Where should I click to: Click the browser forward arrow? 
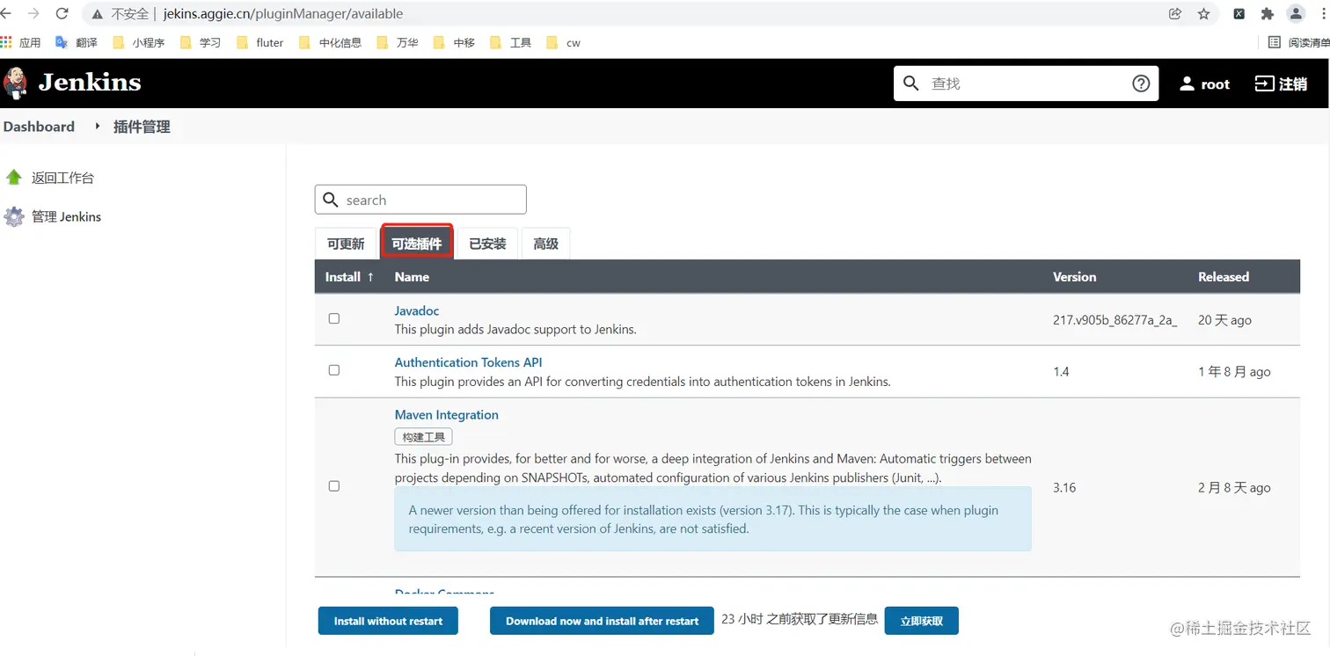coord(34,14)
